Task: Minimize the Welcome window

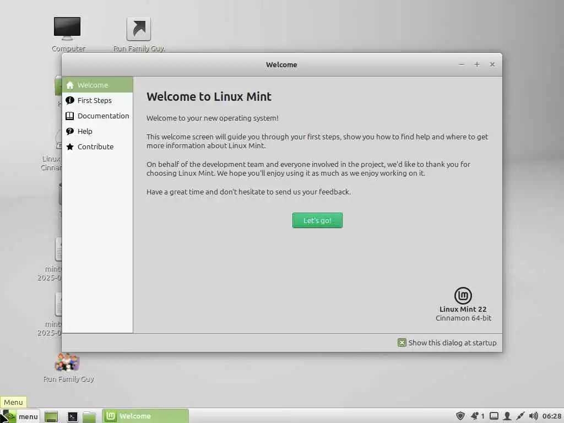Action: point(462,64)
